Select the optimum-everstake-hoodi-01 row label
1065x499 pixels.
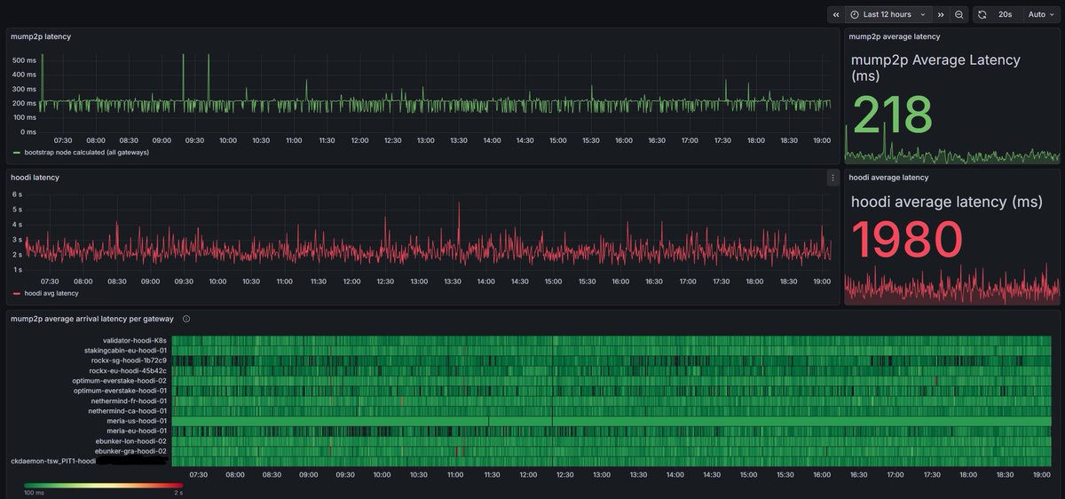(x=120, y=391)
